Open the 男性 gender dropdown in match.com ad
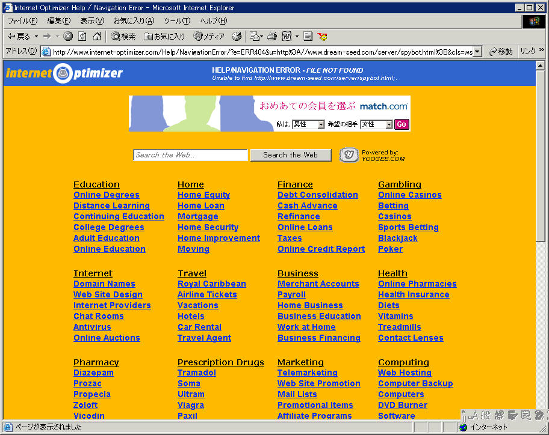This screenshot has width=549, height=435. tap(321, 124)
